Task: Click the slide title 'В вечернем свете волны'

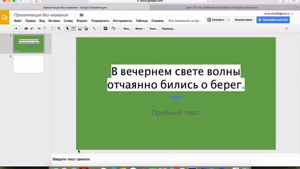Action: (176, 71)
